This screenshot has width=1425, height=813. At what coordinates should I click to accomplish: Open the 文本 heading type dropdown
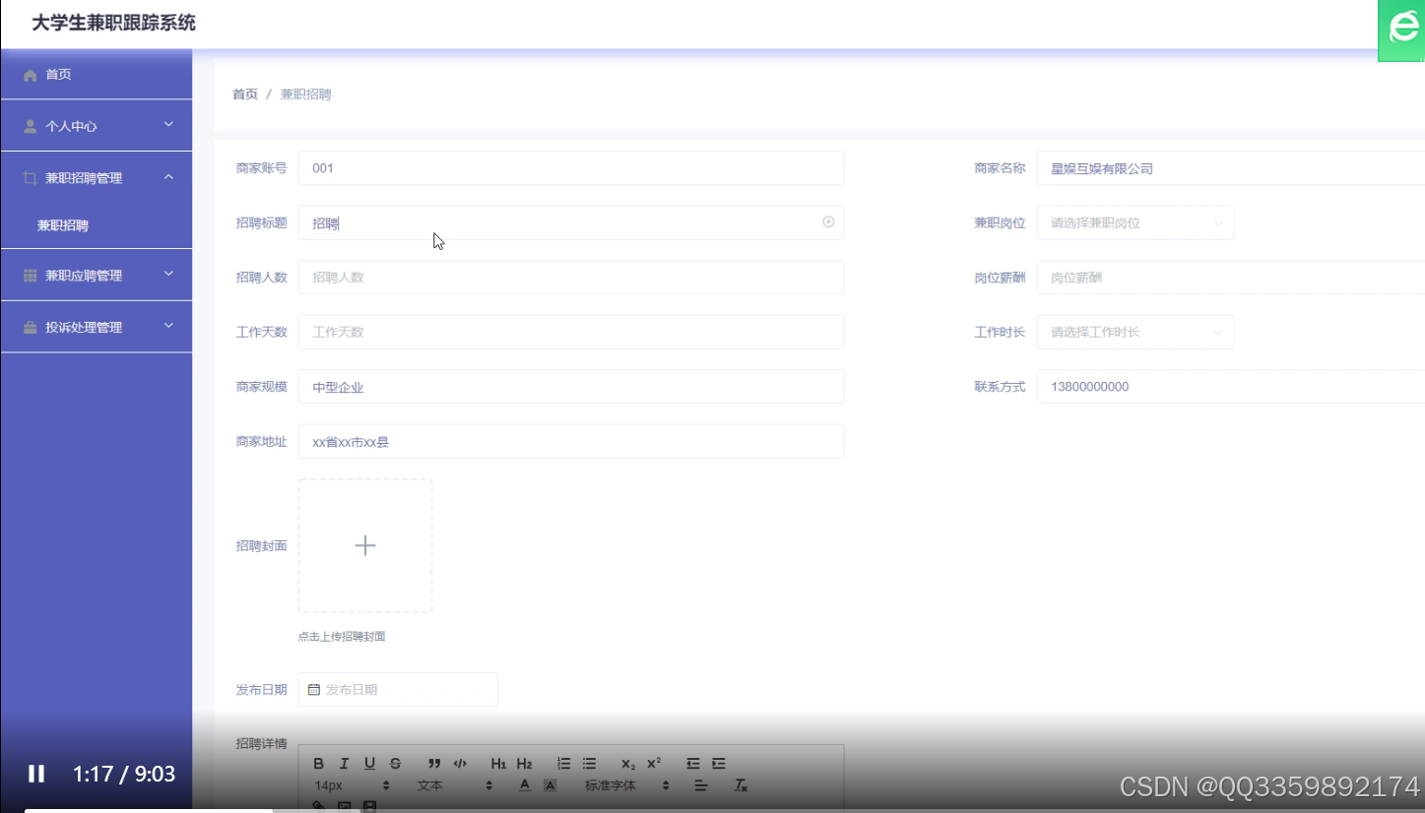(454, 785)
